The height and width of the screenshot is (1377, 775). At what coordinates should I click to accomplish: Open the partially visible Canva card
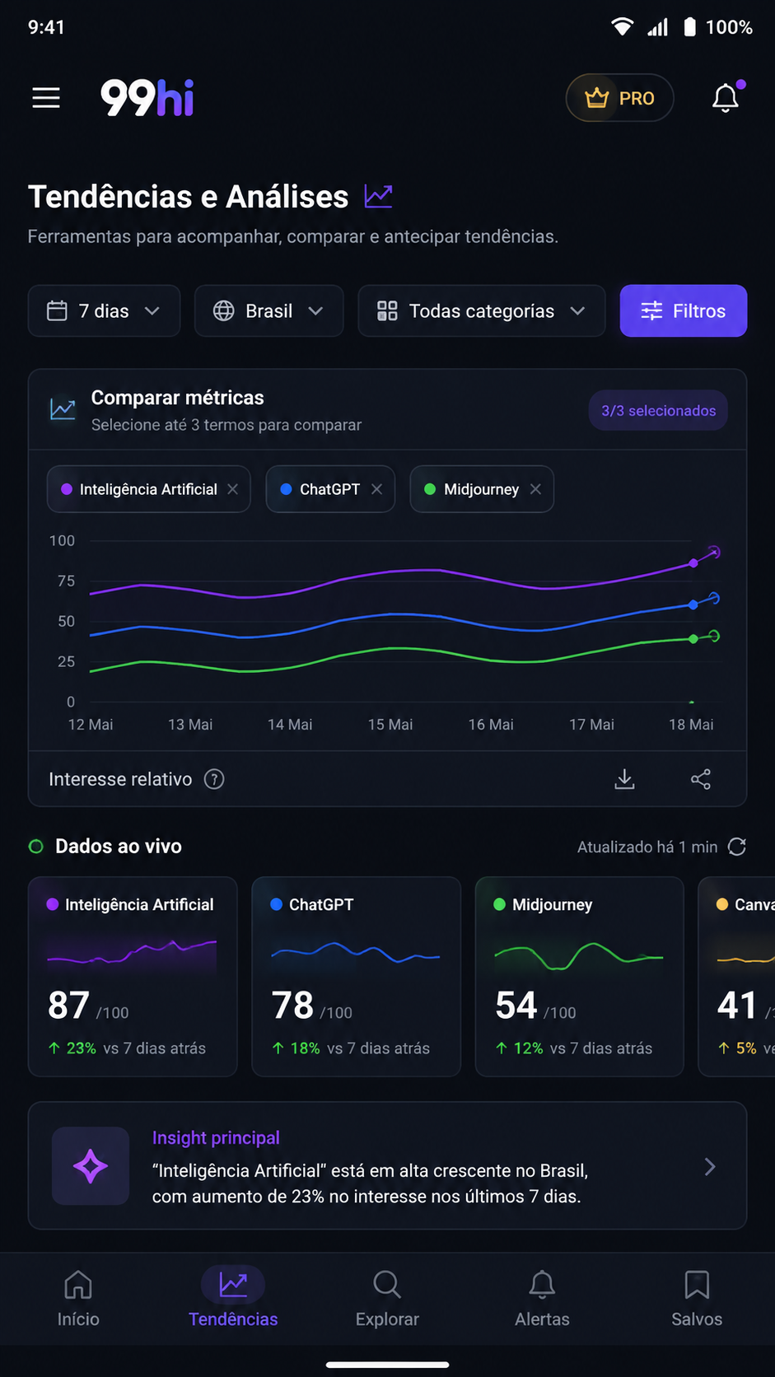pyautogui.click(x=736, y=976)
